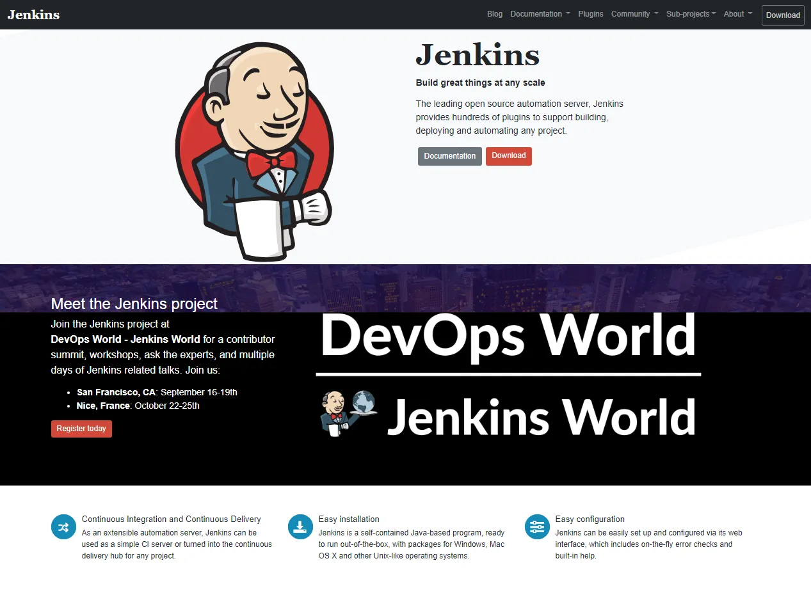
Task: Click the Continuous Integration shuffle icon
Action: 63,526
